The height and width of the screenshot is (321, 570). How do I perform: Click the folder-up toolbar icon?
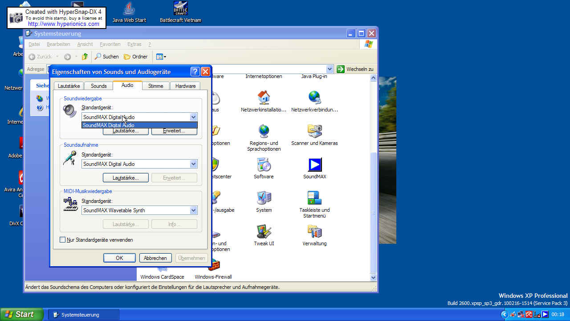point(85,57)
